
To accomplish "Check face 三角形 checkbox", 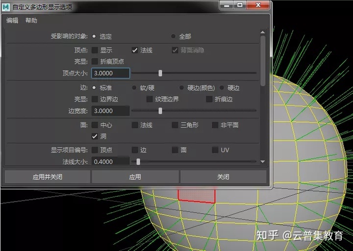I will pos(175,125).
